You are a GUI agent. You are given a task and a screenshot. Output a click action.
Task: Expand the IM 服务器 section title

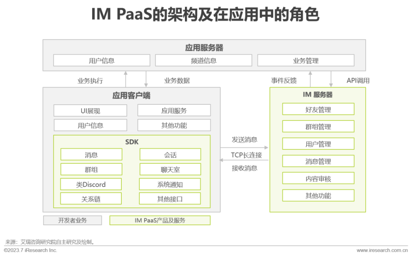(x=318, y=94)
